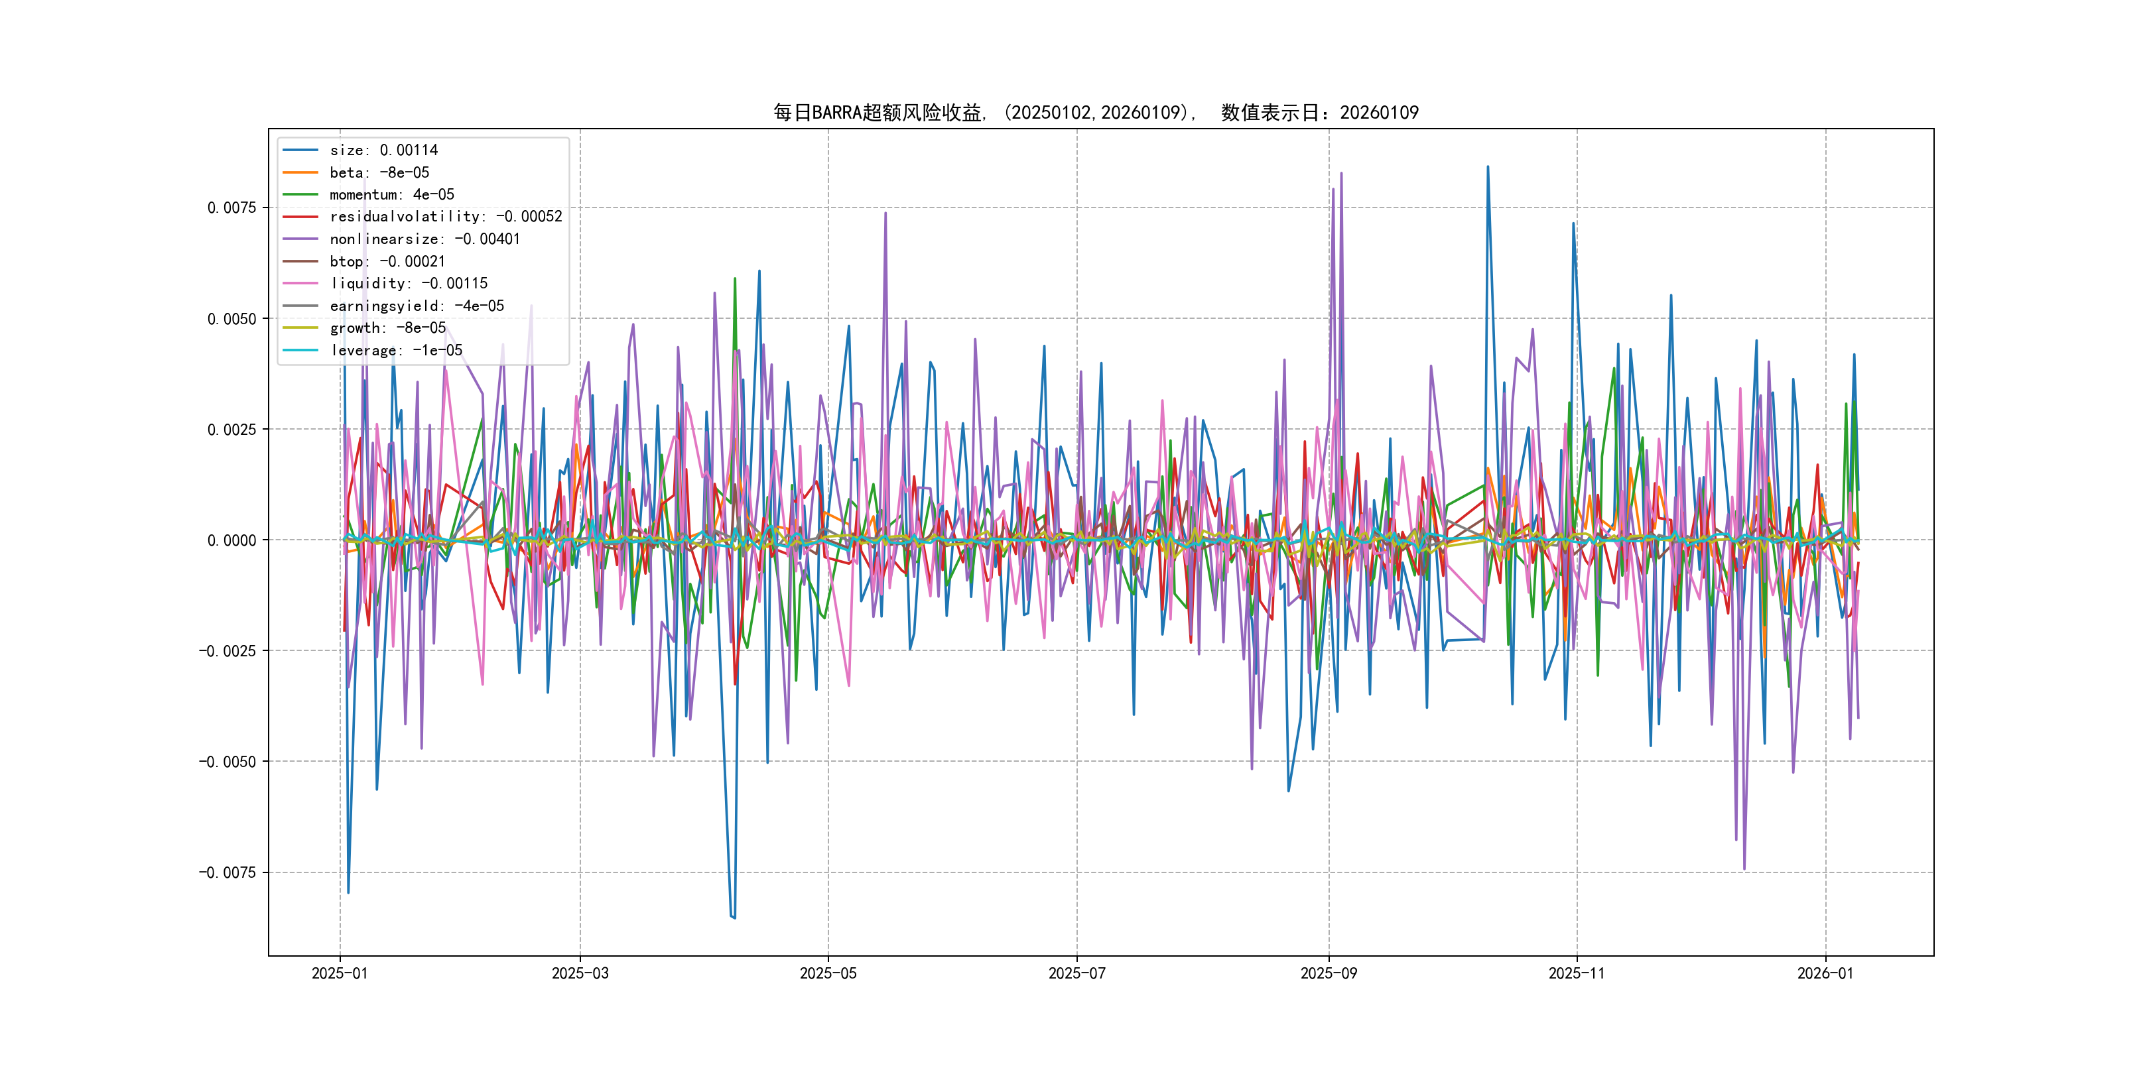Click the 0.0075 y-axis tick label

point(232,208)
